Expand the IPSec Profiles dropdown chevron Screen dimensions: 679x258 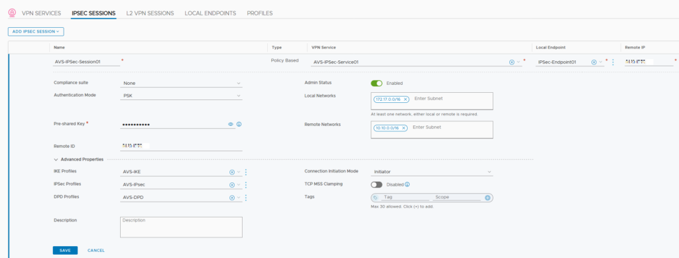click(238, 185)
